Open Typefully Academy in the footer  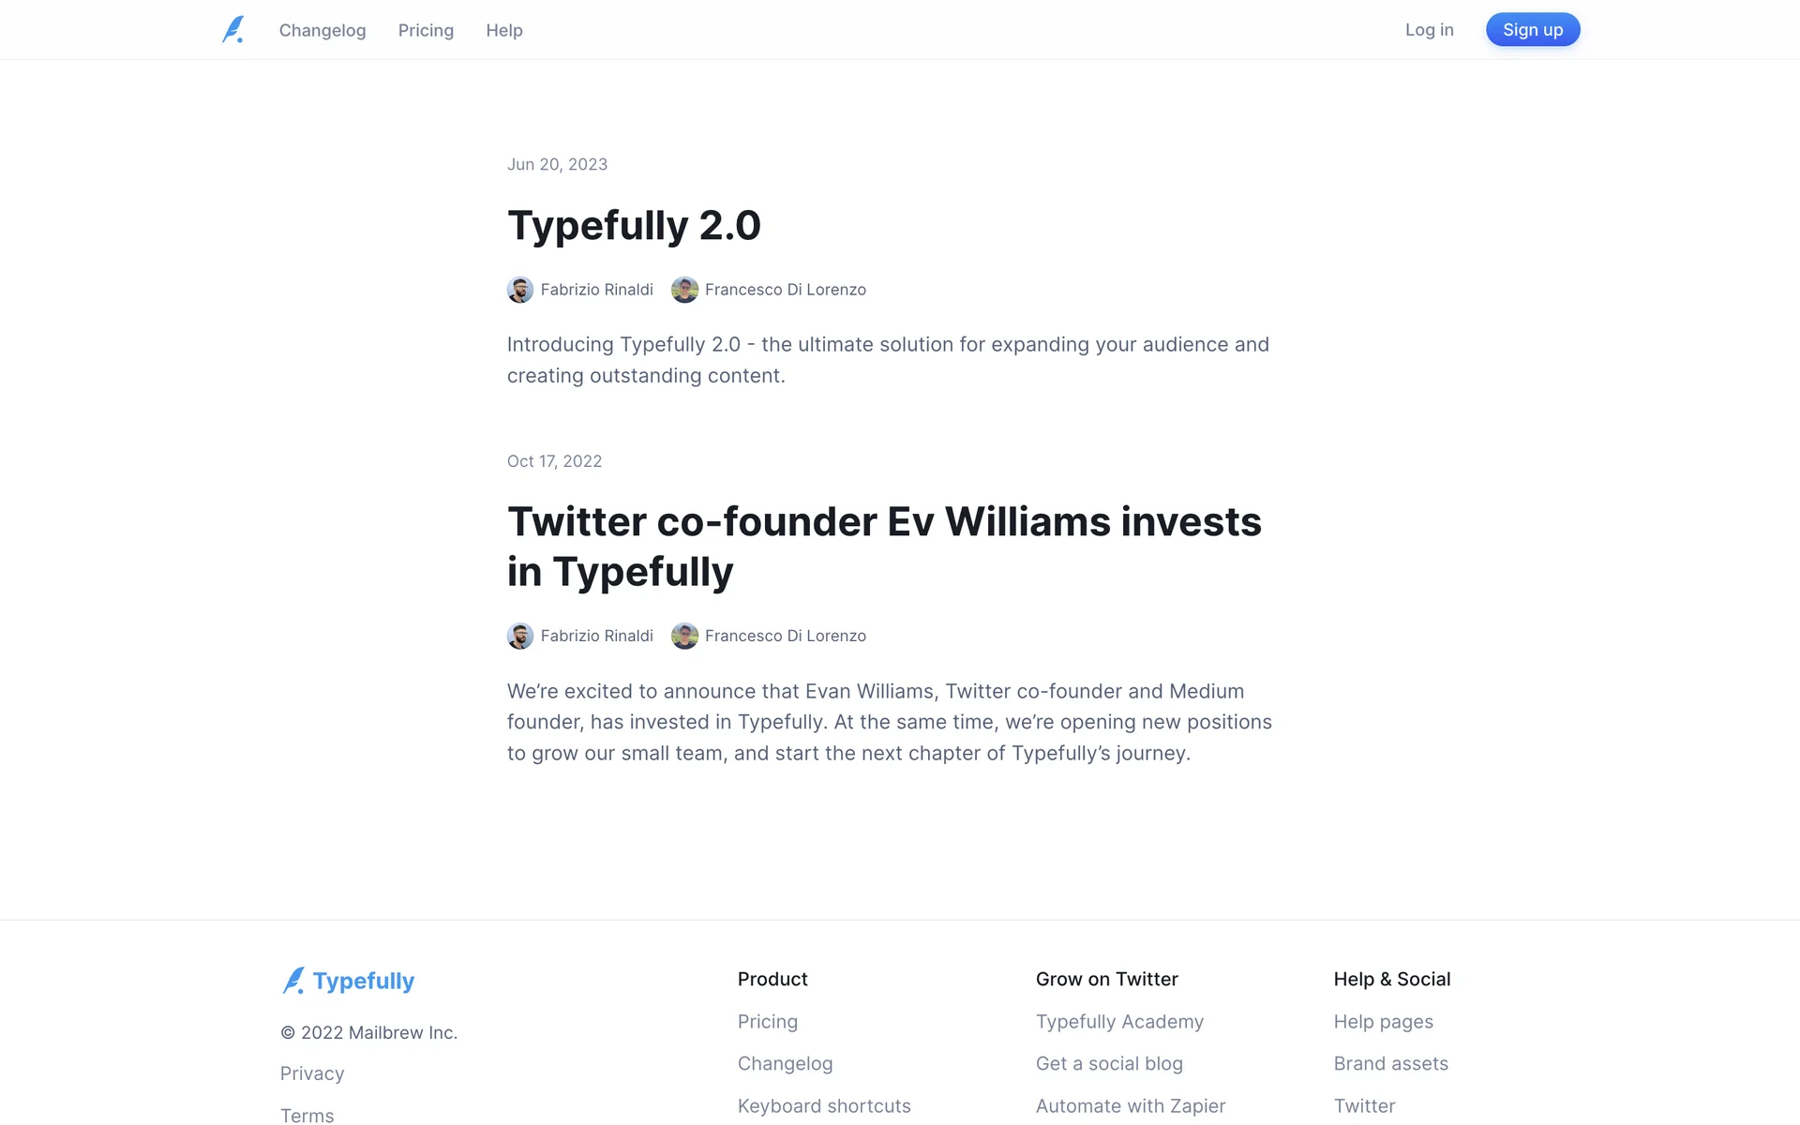tap(1119, 1022)
